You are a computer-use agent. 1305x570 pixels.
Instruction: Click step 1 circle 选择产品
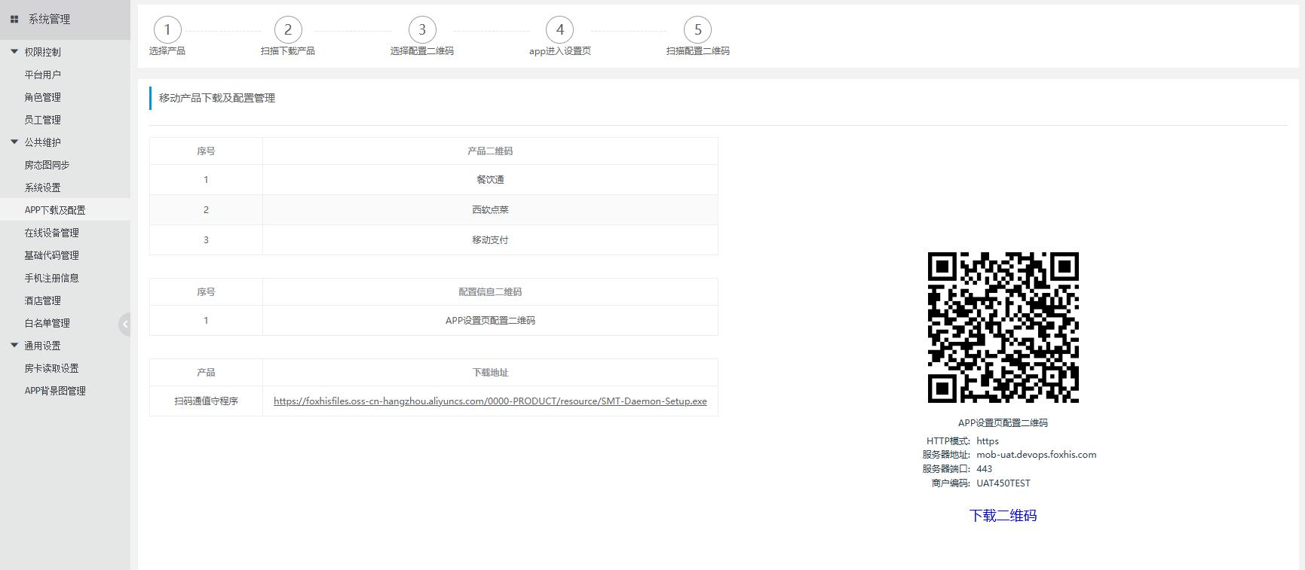167,30
